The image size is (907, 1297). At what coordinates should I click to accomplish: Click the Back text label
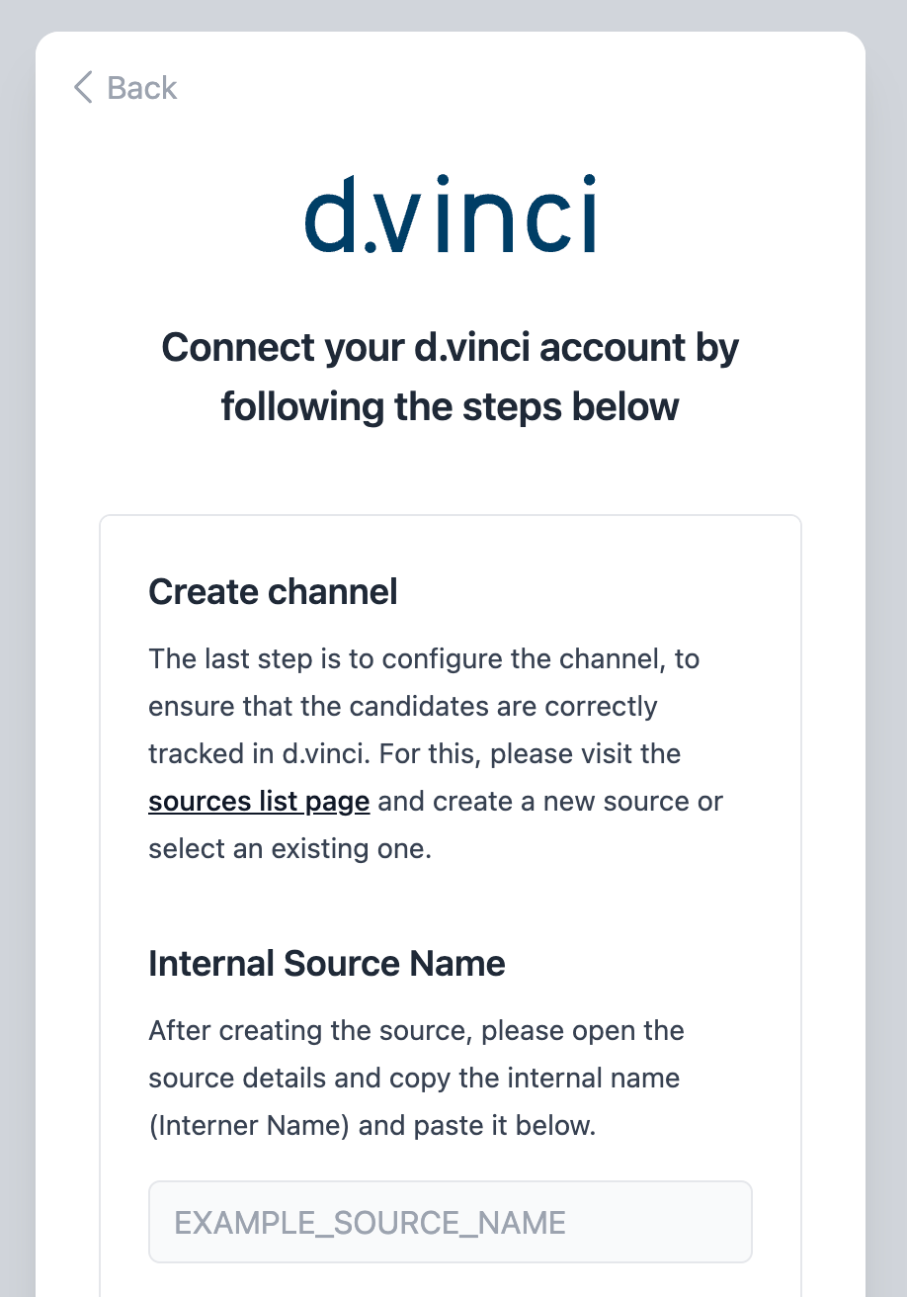coord(141,88)
